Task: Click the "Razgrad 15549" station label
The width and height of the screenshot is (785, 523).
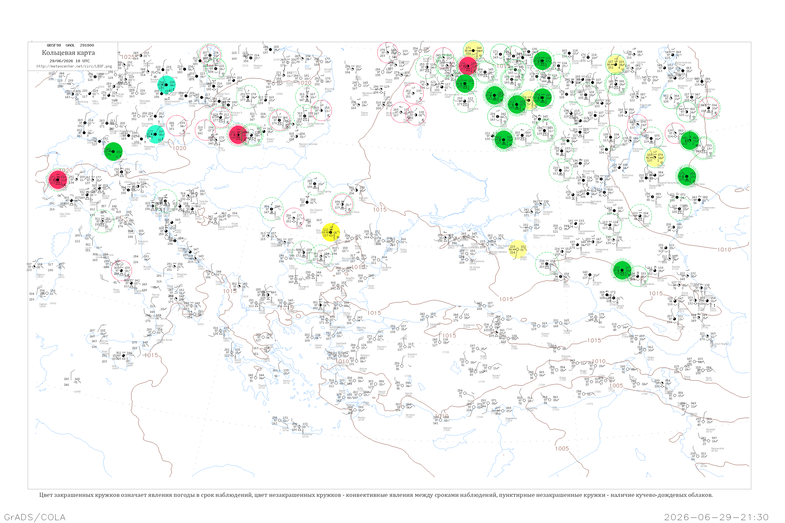Action: [350, 279]
